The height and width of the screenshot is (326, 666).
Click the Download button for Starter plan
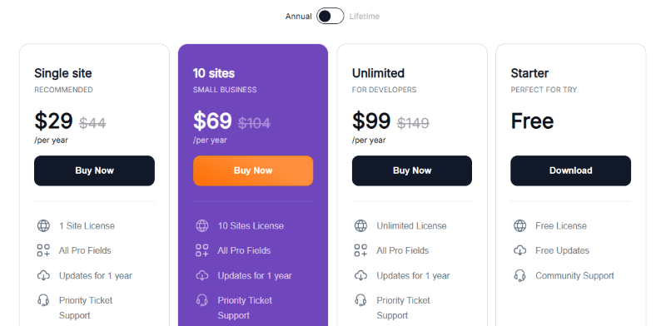click(571, 170)
